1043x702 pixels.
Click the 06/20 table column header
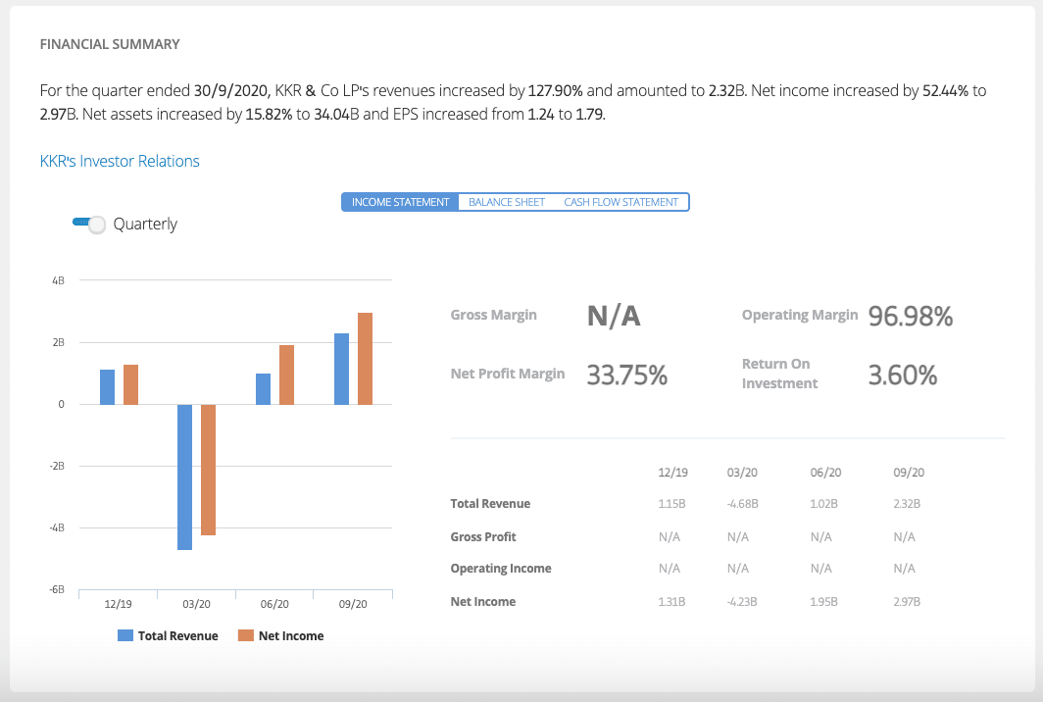click(825, 473)
